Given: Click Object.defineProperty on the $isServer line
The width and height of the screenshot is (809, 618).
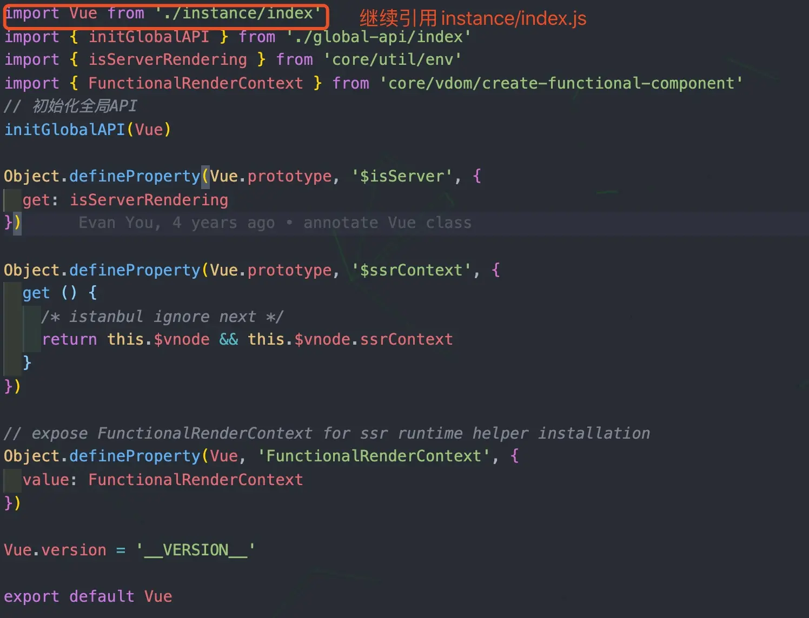Looking at the screenshot, I should pyautogui.click(x=102, y=176).
